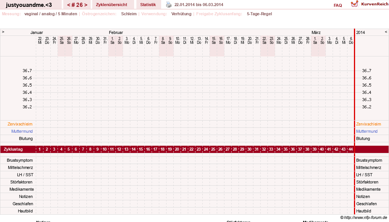The width and height of the screenshot is (389, 222).
Task: Click the Zyklustag row header
Action: (13, 149)
